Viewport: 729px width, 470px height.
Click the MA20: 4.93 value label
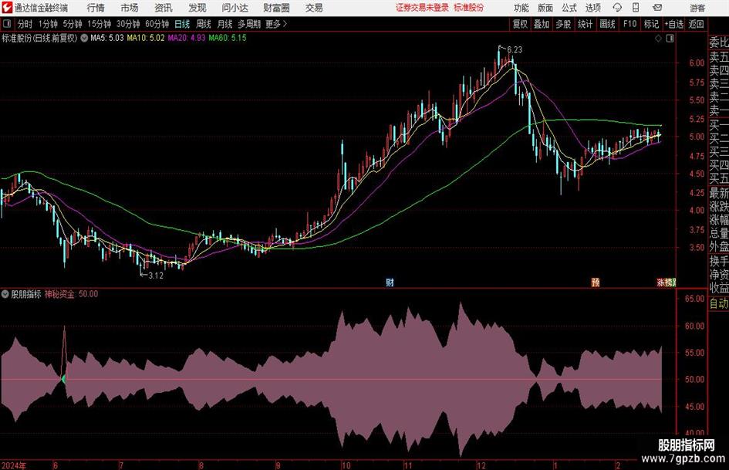(x=187, y=38)
